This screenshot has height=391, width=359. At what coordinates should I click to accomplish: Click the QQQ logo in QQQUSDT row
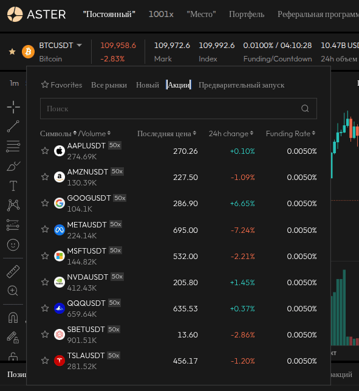click(x=60, y=308)
